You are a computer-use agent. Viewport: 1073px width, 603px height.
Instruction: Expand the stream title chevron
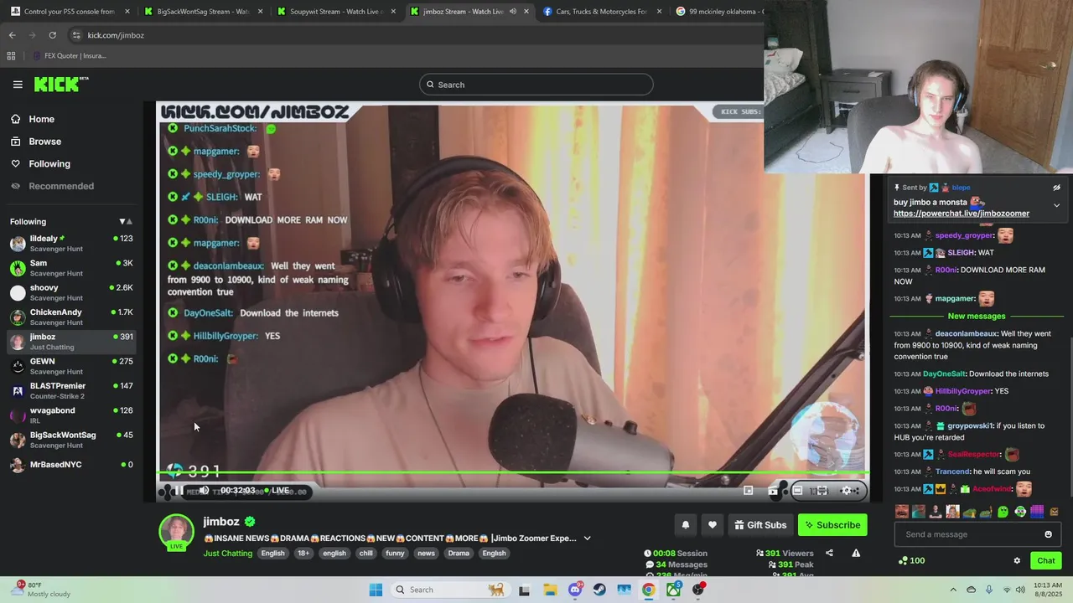click(x=587, y=539)
